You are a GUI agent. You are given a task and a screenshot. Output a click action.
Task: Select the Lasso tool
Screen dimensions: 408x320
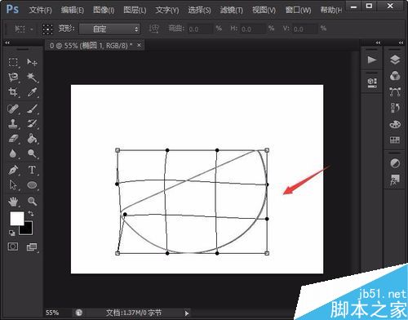13,78
